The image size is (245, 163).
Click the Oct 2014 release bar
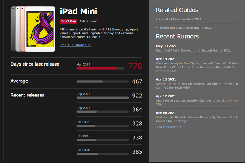point(103,126)
